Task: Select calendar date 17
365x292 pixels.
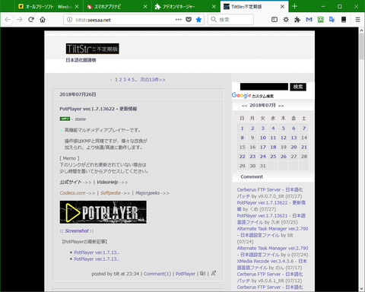Action: (263, 147)
